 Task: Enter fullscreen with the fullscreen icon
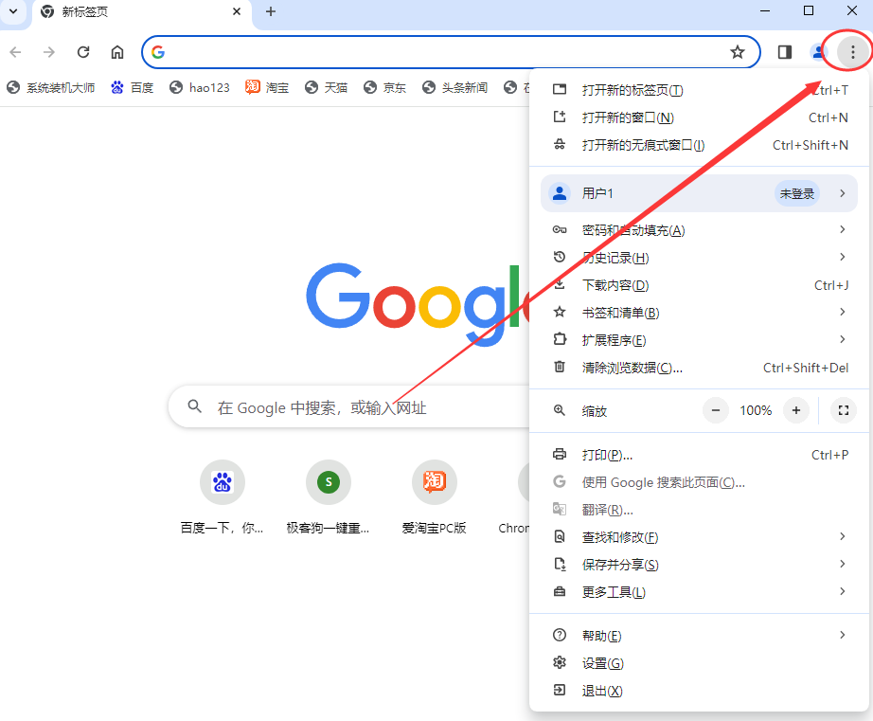pos(844,410)
